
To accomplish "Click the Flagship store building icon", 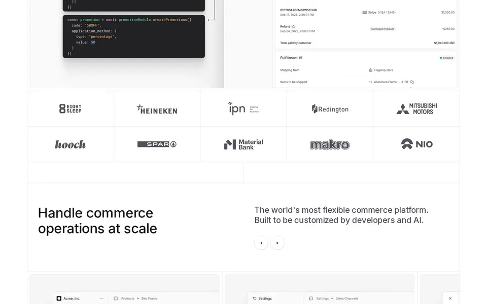I will point(370,70).
